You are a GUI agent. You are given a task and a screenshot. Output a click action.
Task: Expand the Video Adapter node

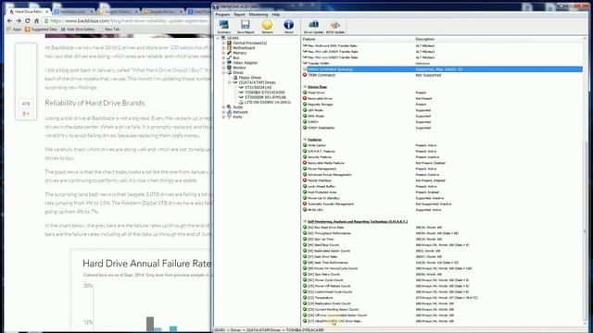(223, 63)
